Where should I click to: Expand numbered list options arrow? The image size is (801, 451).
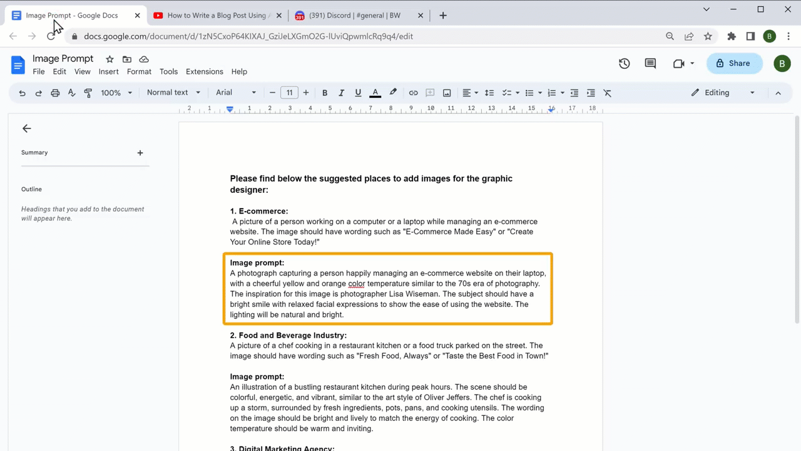(563, 93)
